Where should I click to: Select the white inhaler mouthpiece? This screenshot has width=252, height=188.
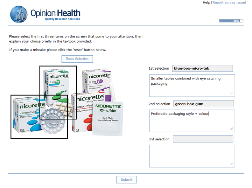click(x=112, y=92)
